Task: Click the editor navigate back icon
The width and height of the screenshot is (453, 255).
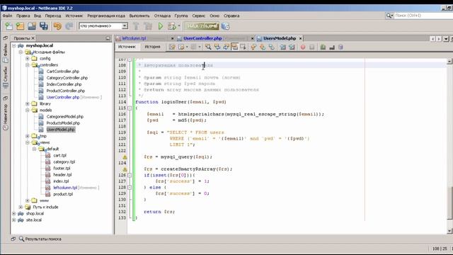Action: [181, 47]
